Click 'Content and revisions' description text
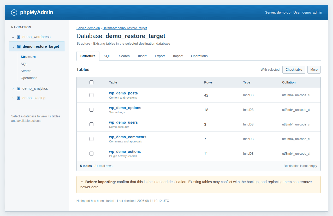 tap(123, 98)
